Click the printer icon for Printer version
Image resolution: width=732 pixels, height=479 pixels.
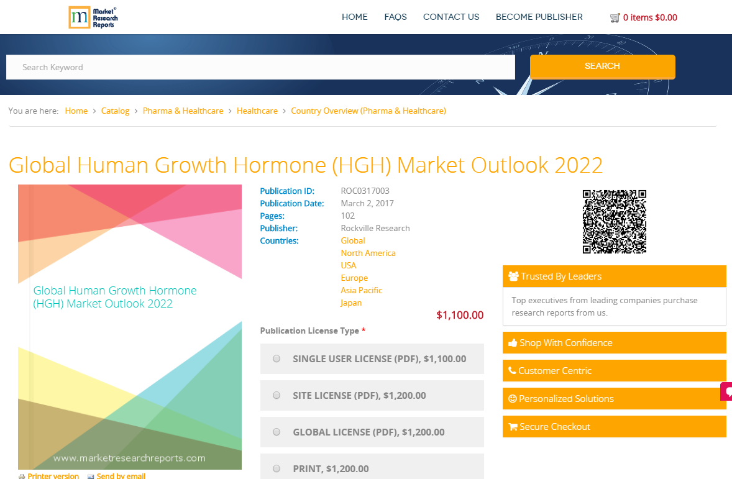pos(22,476)
